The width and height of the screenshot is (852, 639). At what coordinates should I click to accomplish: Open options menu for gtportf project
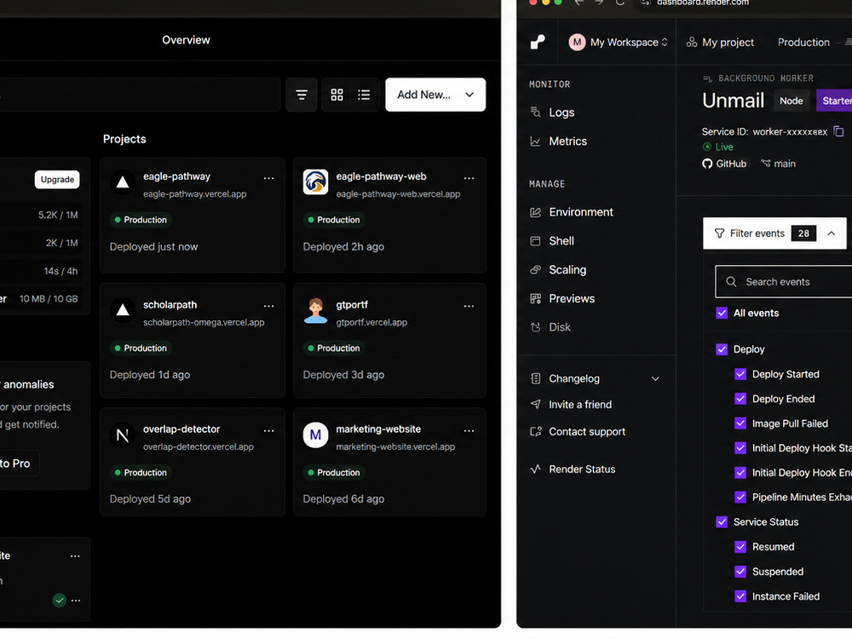click(469, 307)
